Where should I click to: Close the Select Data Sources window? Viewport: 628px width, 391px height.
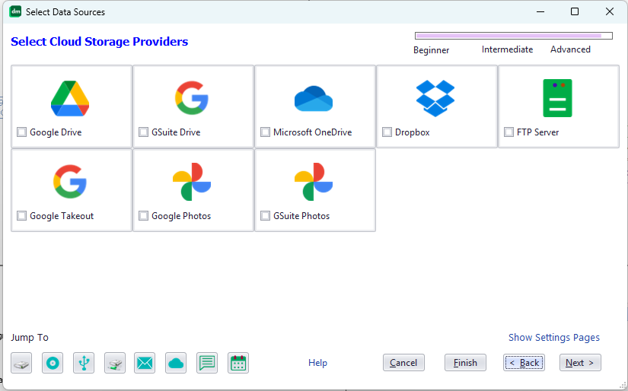click(x=610, y=11)
